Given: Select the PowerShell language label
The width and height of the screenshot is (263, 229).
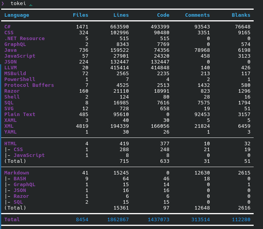Looking at the screenshot, I should tap(20, 79).
